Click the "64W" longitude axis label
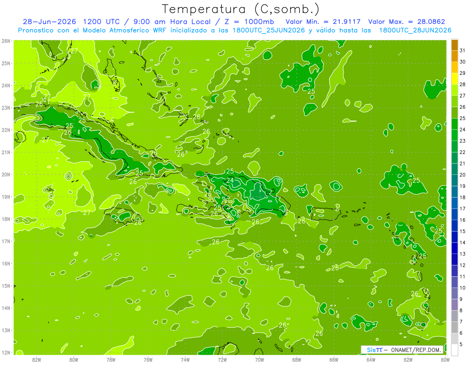Viewport: 473px width, 365px height. tap(371, 359)
